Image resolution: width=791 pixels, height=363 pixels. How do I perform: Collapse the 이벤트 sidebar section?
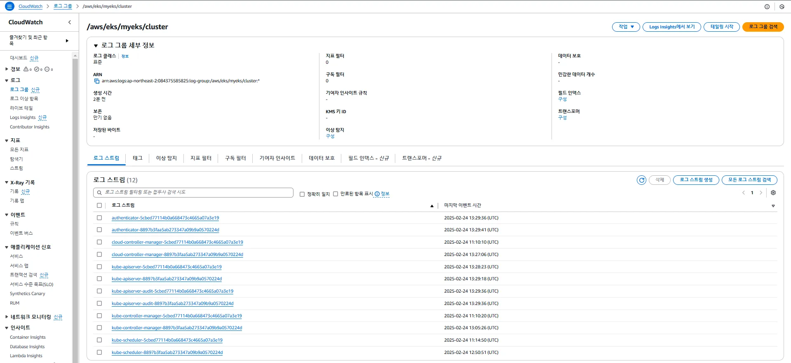coord(7,215)
